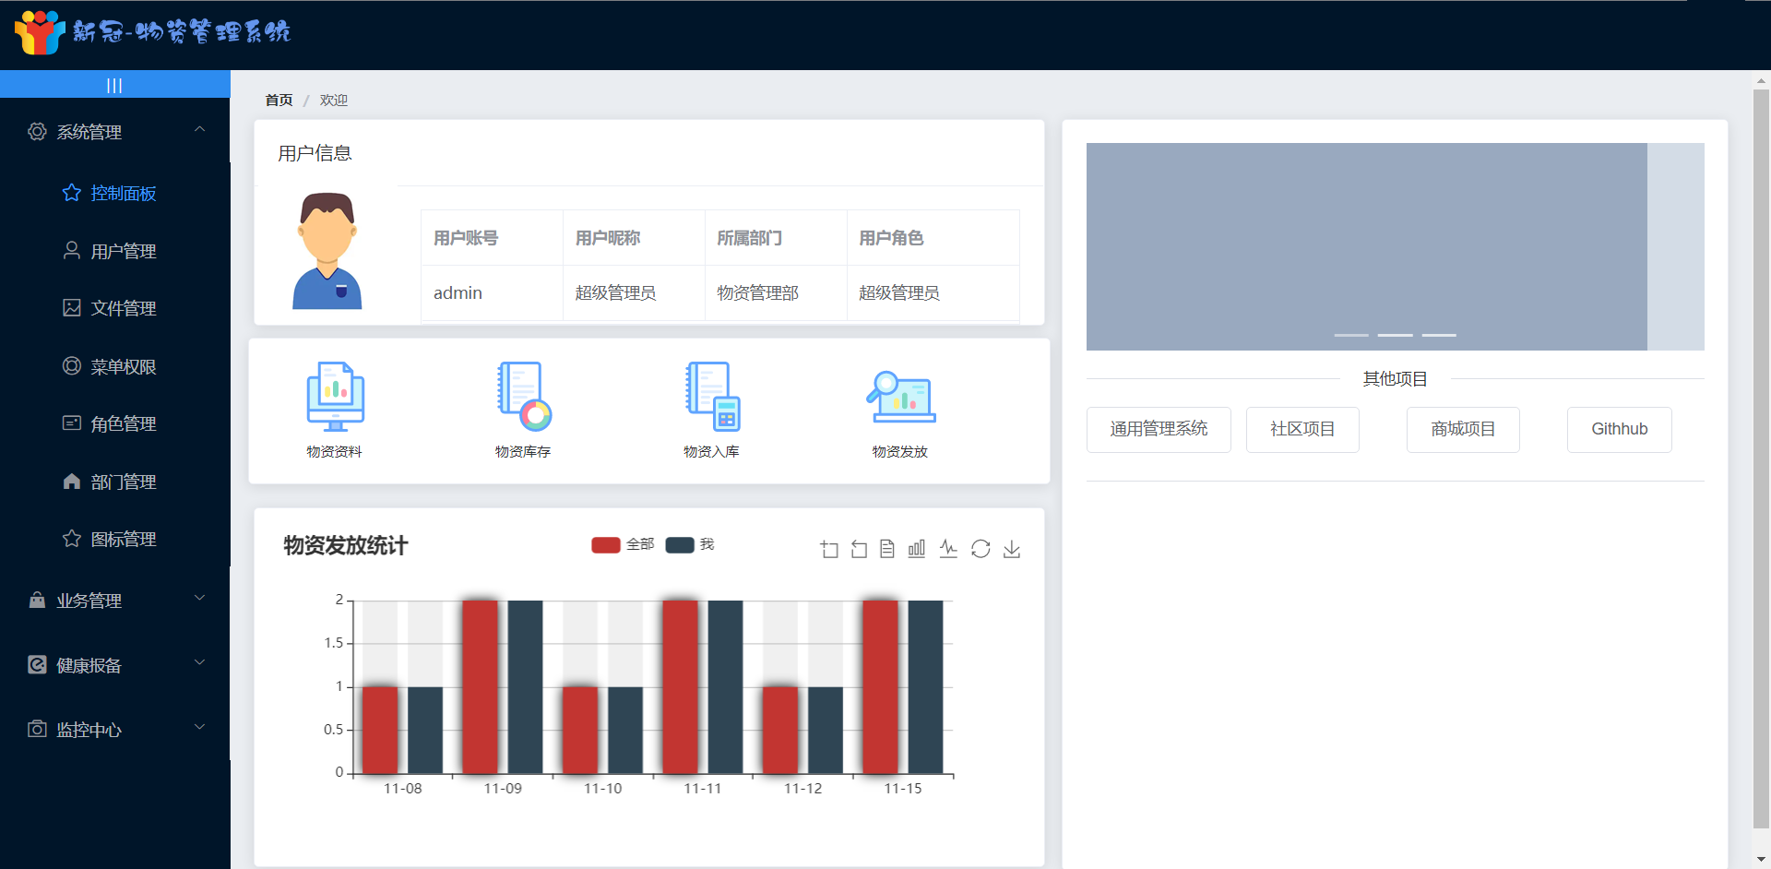1771x869 pixels.
Task: Click the picture icon beside 文件管理
Action: coord(71,307)
